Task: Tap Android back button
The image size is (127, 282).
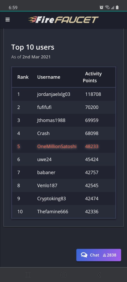Action: click(99, 275)
